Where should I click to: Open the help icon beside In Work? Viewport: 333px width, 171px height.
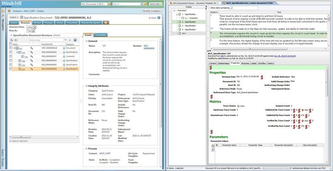pos(159,18)
